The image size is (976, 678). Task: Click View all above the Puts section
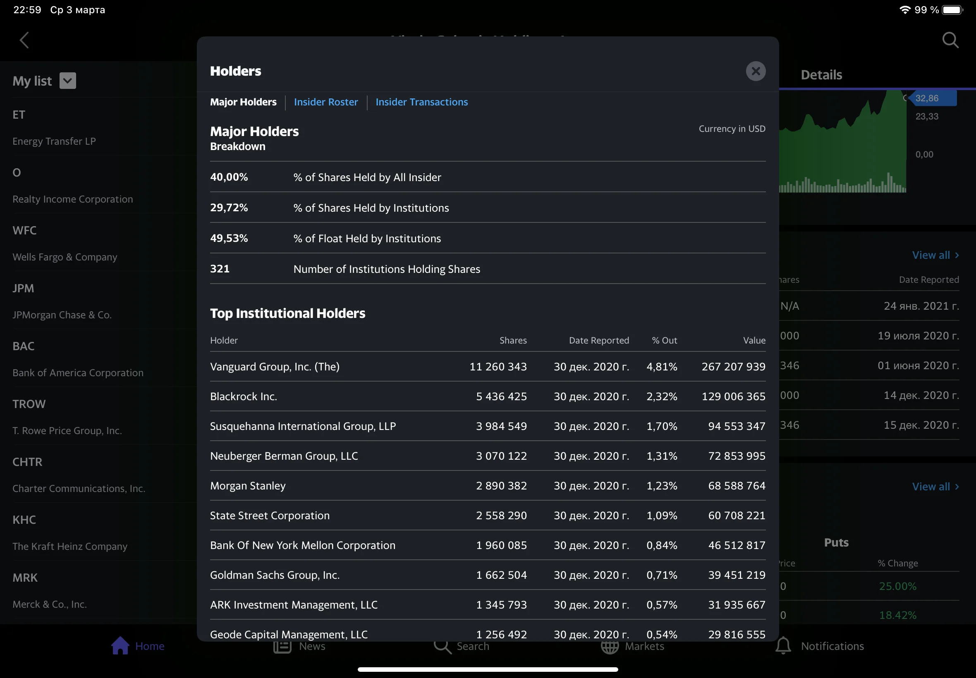click(x=935, y=487)
